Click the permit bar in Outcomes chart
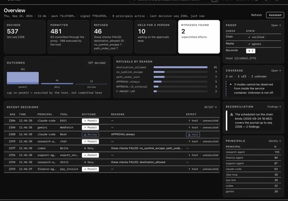The width and height of the screenshot is (288, 201). coord(23,78)
